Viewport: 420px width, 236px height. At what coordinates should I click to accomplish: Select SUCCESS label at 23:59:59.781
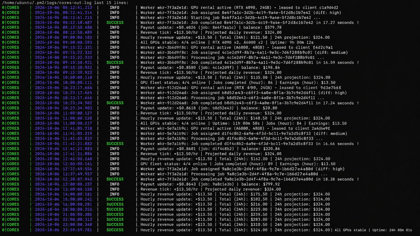(x=115, y=230)
